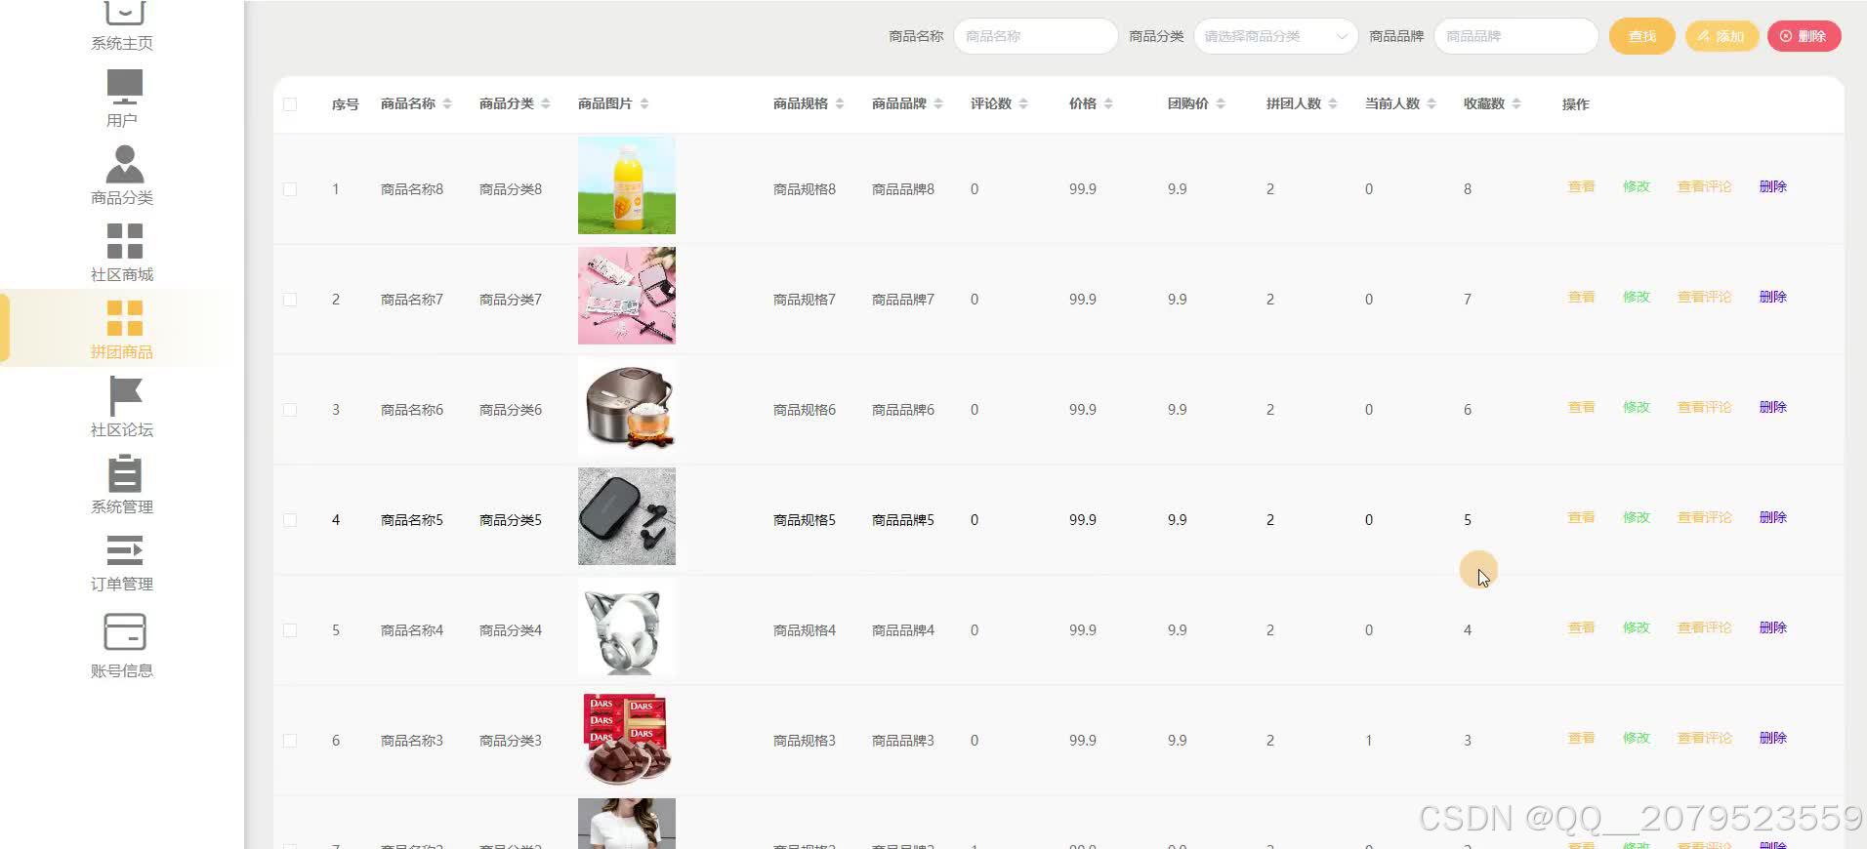Sort by 收藏数 column arrows
Viewport: 1867px width, 849px height.
click(x=1516, y=103)
